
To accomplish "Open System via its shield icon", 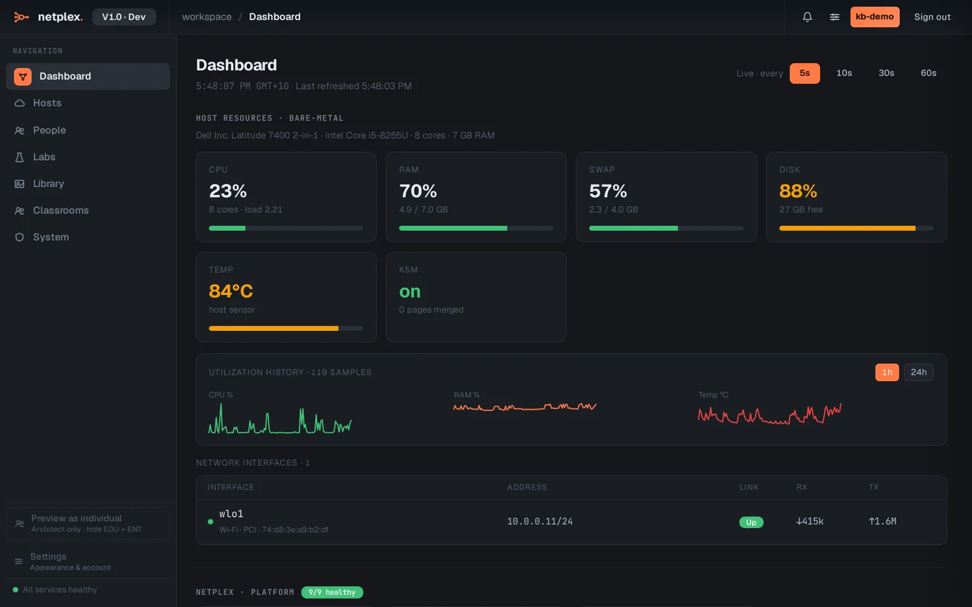I will coord(19,237).
